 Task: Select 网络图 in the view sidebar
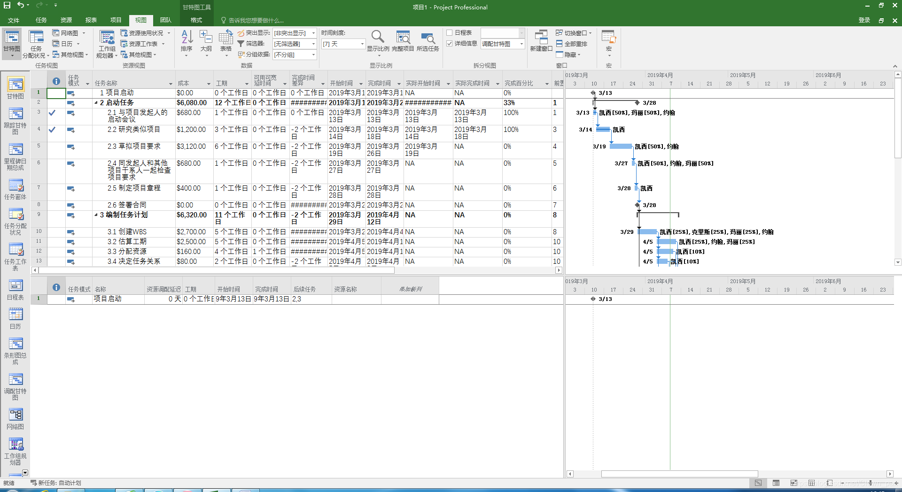click(16, 419)
